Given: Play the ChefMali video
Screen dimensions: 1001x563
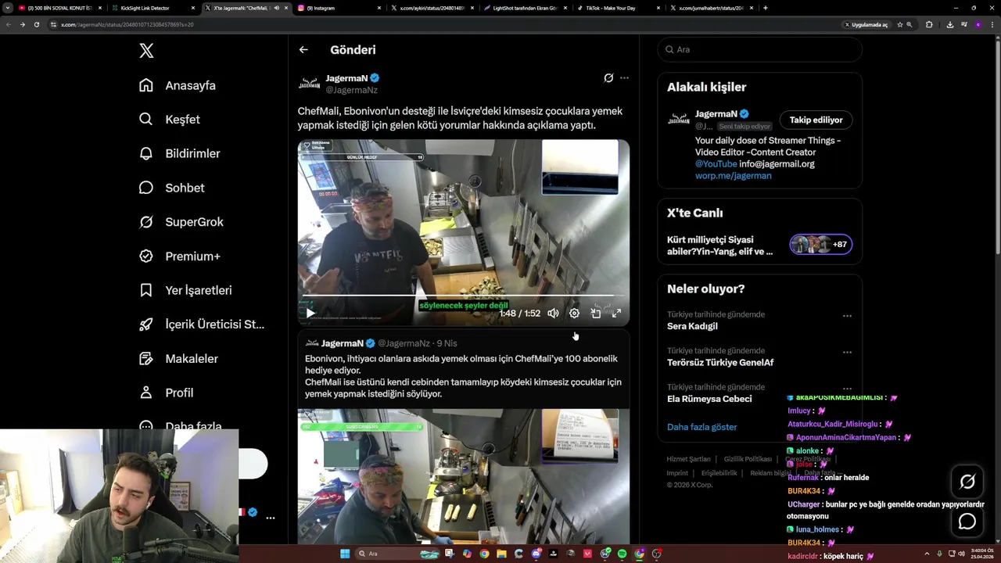Looking at the screenshot, I should [310, 313].
